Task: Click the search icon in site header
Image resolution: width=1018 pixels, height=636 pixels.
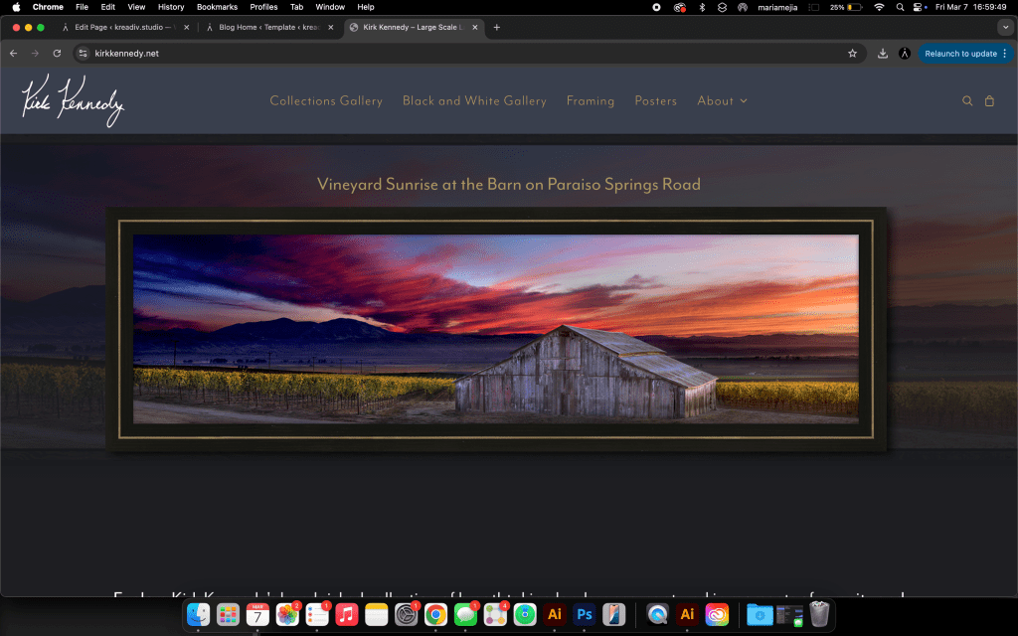Action: pos(967,101)
